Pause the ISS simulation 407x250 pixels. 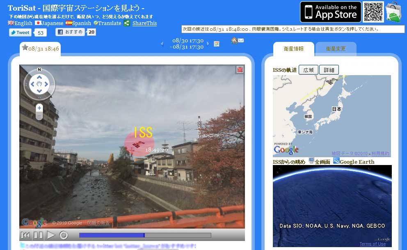[x=39, y=235]
